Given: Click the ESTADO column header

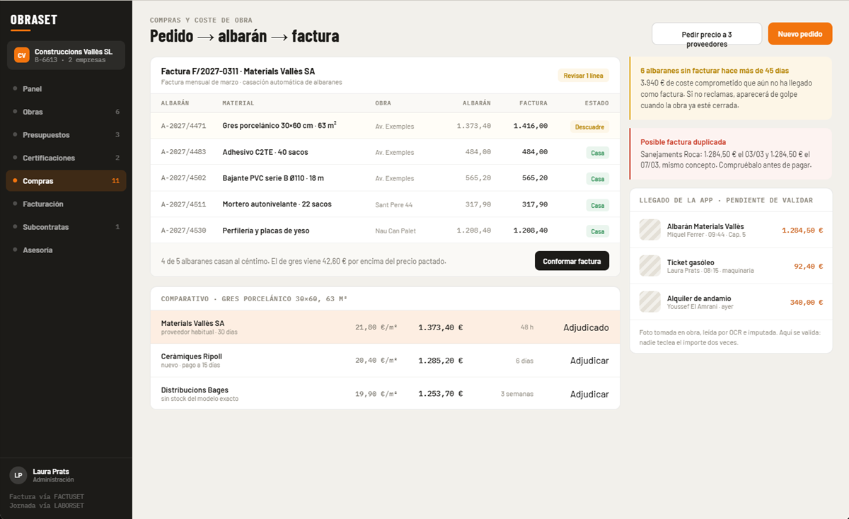Looking at the screenshot, I should pos(596,103).
